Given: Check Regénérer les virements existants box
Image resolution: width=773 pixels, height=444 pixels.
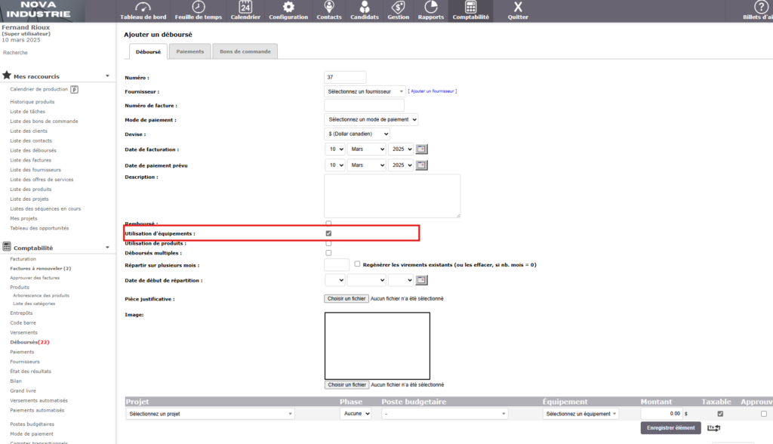Looking at the screenshot, I should click(x=357, y=264).
